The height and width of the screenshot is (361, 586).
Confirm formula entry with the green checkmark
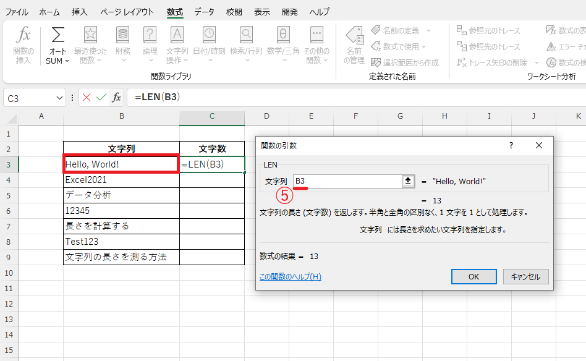coord(101,98)
